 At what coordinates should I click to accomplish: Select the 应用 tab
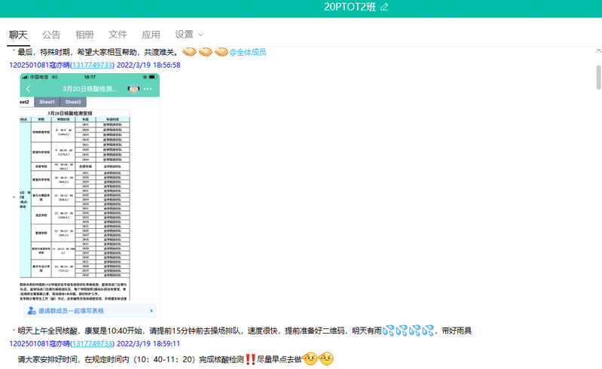[x=151, y=35]
